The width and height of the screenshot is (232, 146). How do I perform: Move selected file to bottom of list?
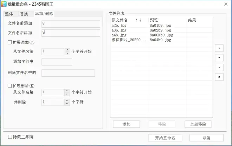[219, 77]
